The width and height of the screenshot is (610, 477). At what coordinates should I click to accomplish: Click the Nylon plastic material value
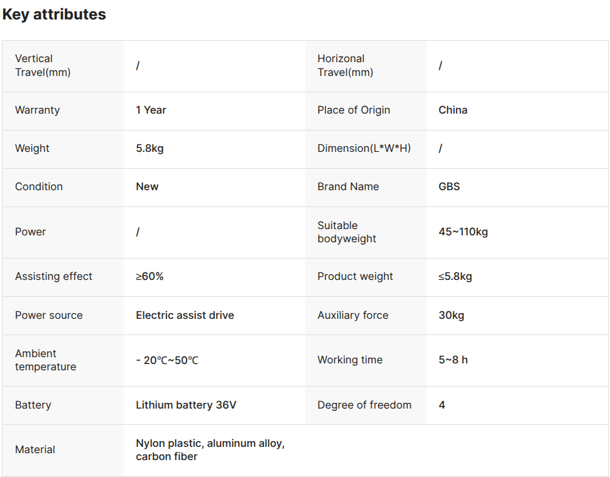coord(210,450)
